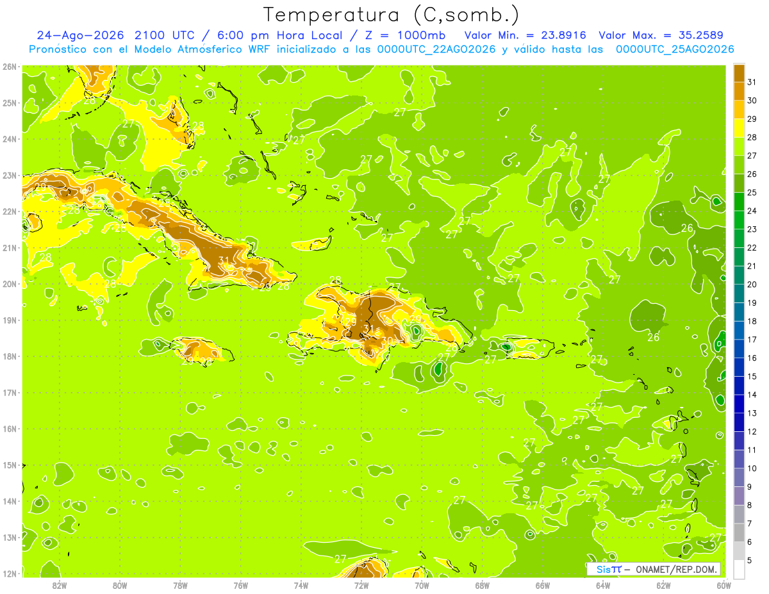Pick legend swatch between 13 and 14
Image resolution: width=769 pixels, height=594 pixels.
(x=739, y=404)
